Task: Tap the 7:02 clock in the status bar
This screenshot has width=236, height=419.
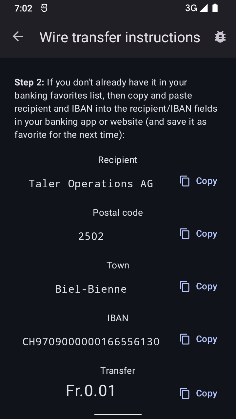Action: click(23, 8)
